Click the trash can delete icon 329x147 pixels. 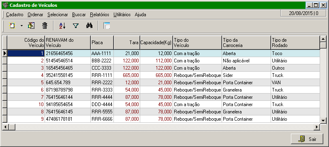click(45, 26)
